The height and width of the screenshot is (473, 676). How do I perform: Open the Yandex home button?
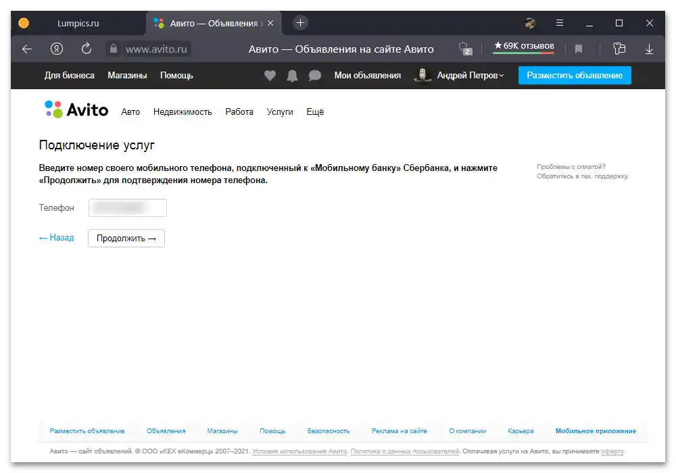57,49
